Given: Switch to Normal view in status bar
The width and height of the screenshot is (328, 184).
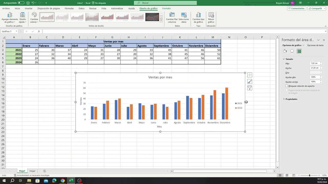Looking at the screenshot, I should (x=280, y=175).
